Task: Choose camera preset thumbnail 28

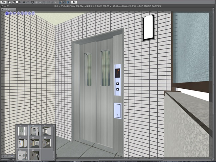Action: 23,130
